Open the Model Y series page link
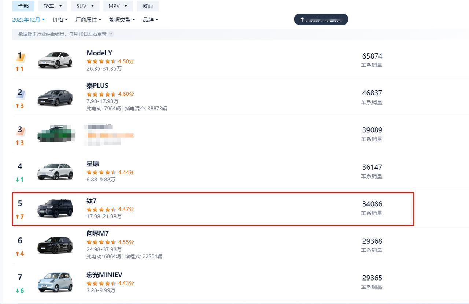The width and height of the screenshot is (469, 304). [x=99, y=53]
